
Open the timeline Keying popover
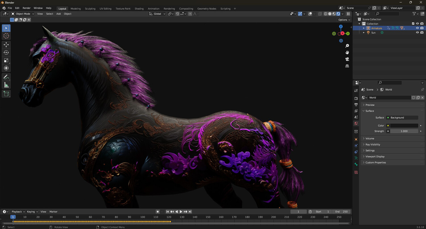pos(32,212)
